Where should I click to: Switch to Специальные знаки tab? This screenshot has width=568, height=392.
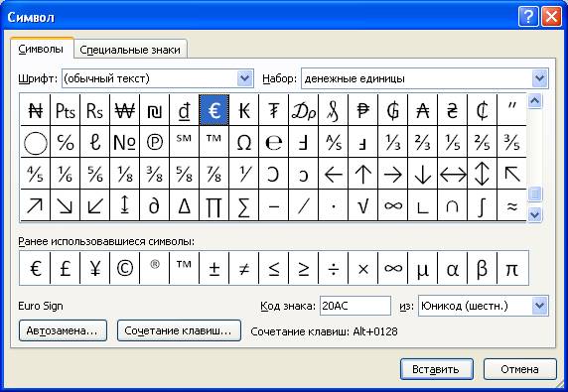[x=130, y=50]
